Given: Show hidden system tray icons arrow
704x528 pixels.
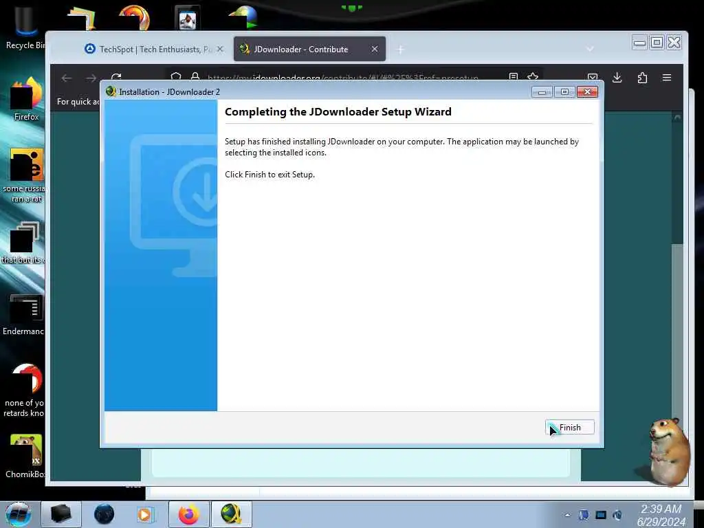Looking at the screenshot, I should point(567,516).
